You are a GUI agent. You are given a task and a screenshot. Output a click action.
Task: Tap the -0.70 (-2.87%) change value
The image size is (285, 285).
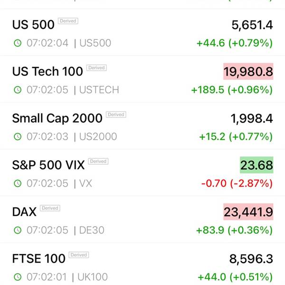237,183
